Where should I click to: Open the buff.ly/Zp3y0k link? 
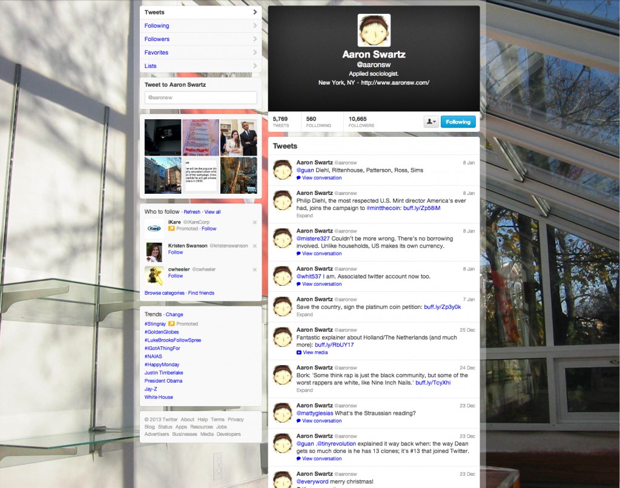pos(442,307)
